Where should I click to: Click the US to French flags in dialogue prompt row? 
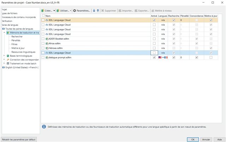click(163, 57)
